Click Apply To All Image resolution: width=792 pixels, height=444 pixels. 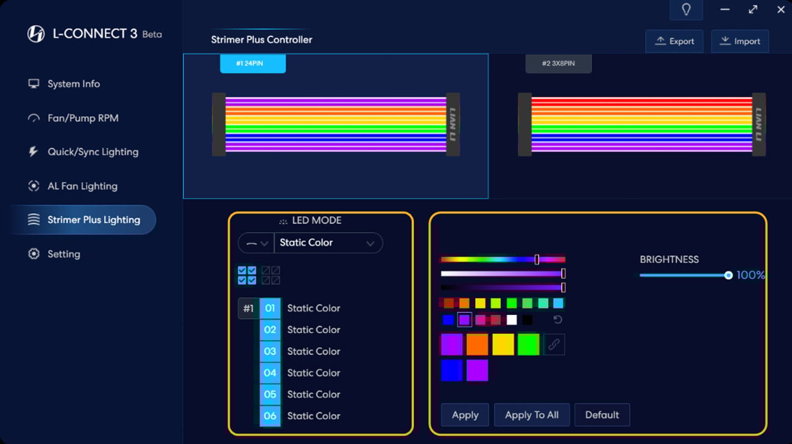coord(531,415)
